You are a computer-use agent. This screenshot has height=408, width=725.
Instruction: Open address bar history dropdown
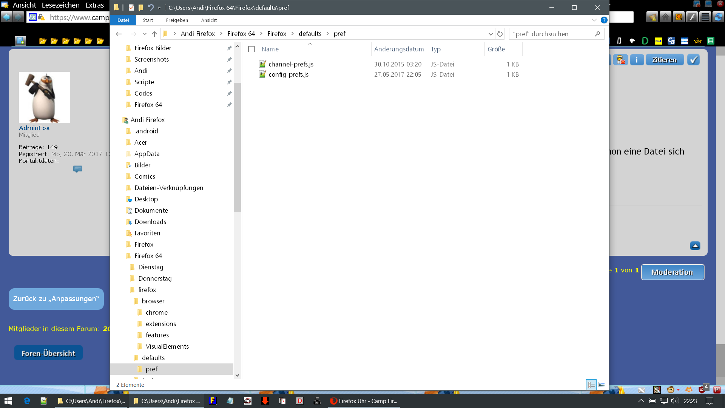(x=491, y=34)
